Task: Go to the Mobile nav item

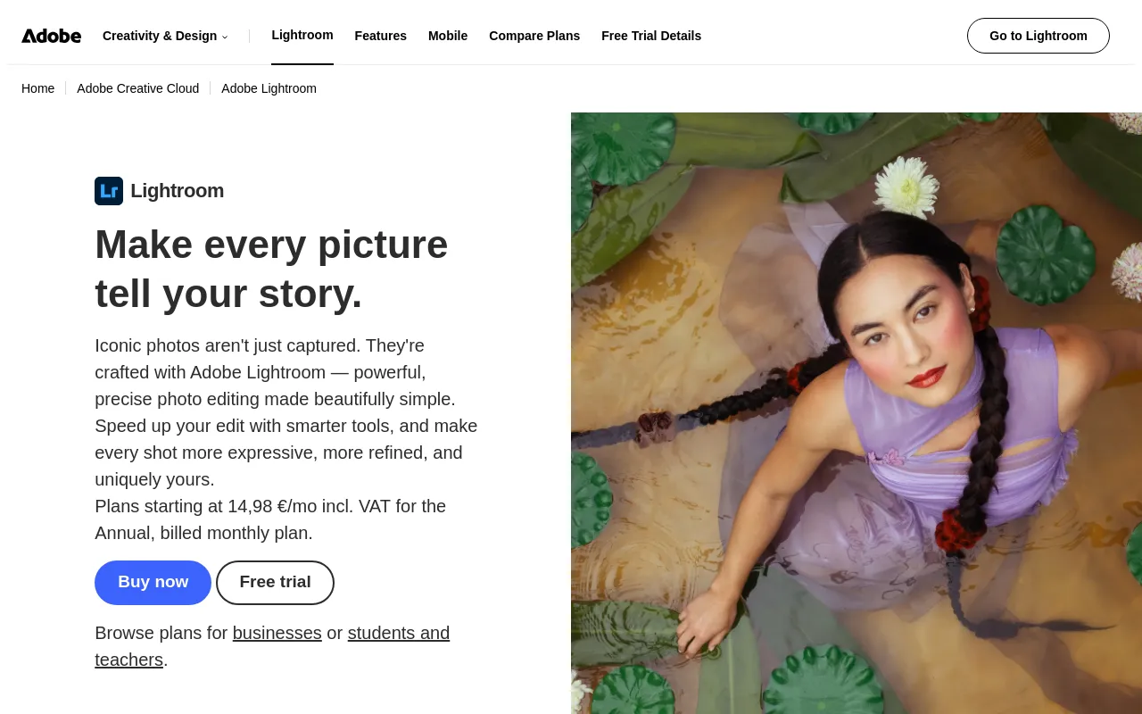Action: [x=448, y=36]
